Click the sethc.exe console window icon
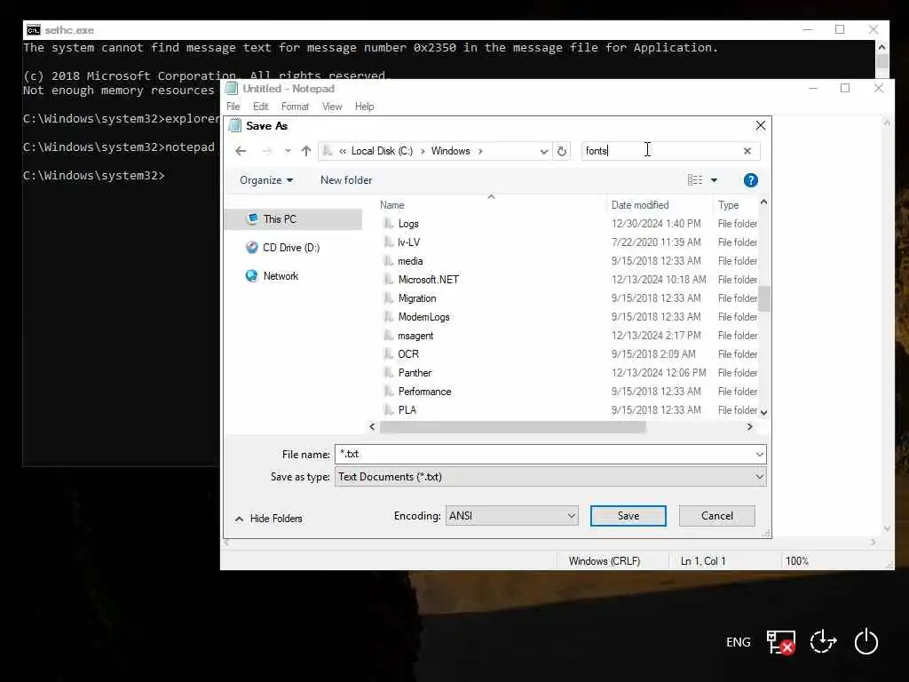The image size is (909, 682). [34, 30]
